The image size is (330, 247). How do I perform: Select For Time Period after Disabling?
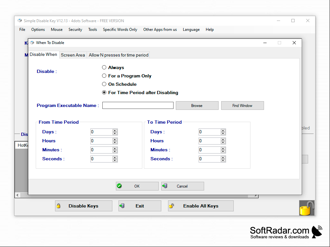pyautogui.click(x=140, y=93)
